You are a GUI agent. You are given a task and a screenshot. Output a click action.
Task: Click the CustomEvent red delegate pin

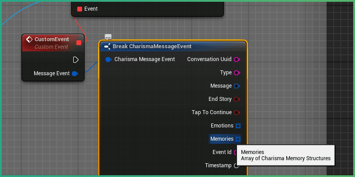click(x=79, y=42)
